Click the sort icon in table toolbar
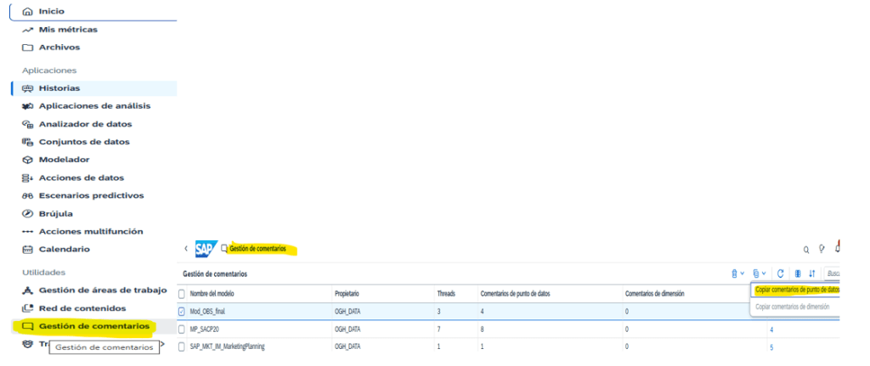This screenshot has width=870, height=366. [x=811, y=273]
